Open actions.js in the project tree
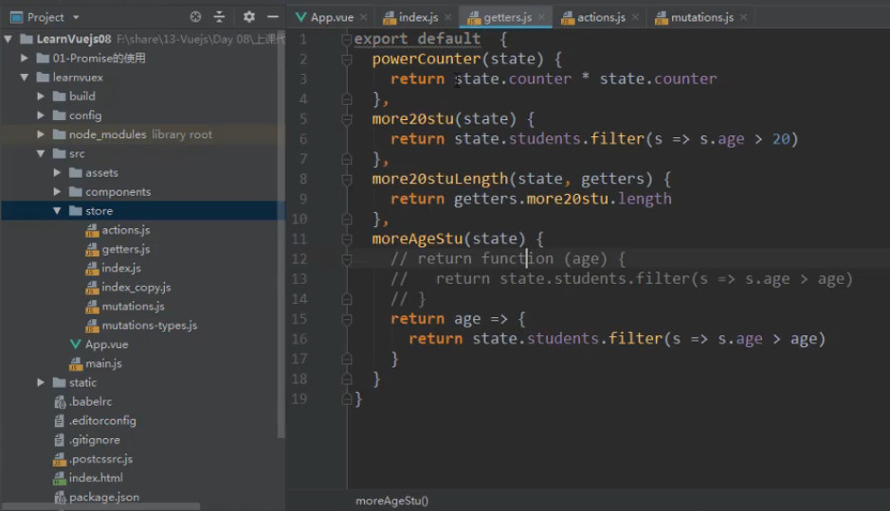Screen dimensions: 890x511 pos(125,230)
